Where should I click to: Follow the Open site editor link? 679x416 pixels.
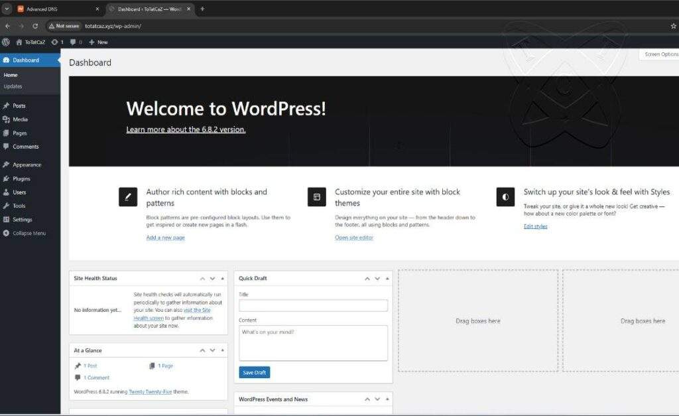(354, 238)
